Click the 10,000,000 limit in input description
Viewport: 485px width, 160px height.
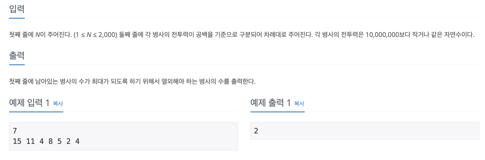click(x=382, y=35)
